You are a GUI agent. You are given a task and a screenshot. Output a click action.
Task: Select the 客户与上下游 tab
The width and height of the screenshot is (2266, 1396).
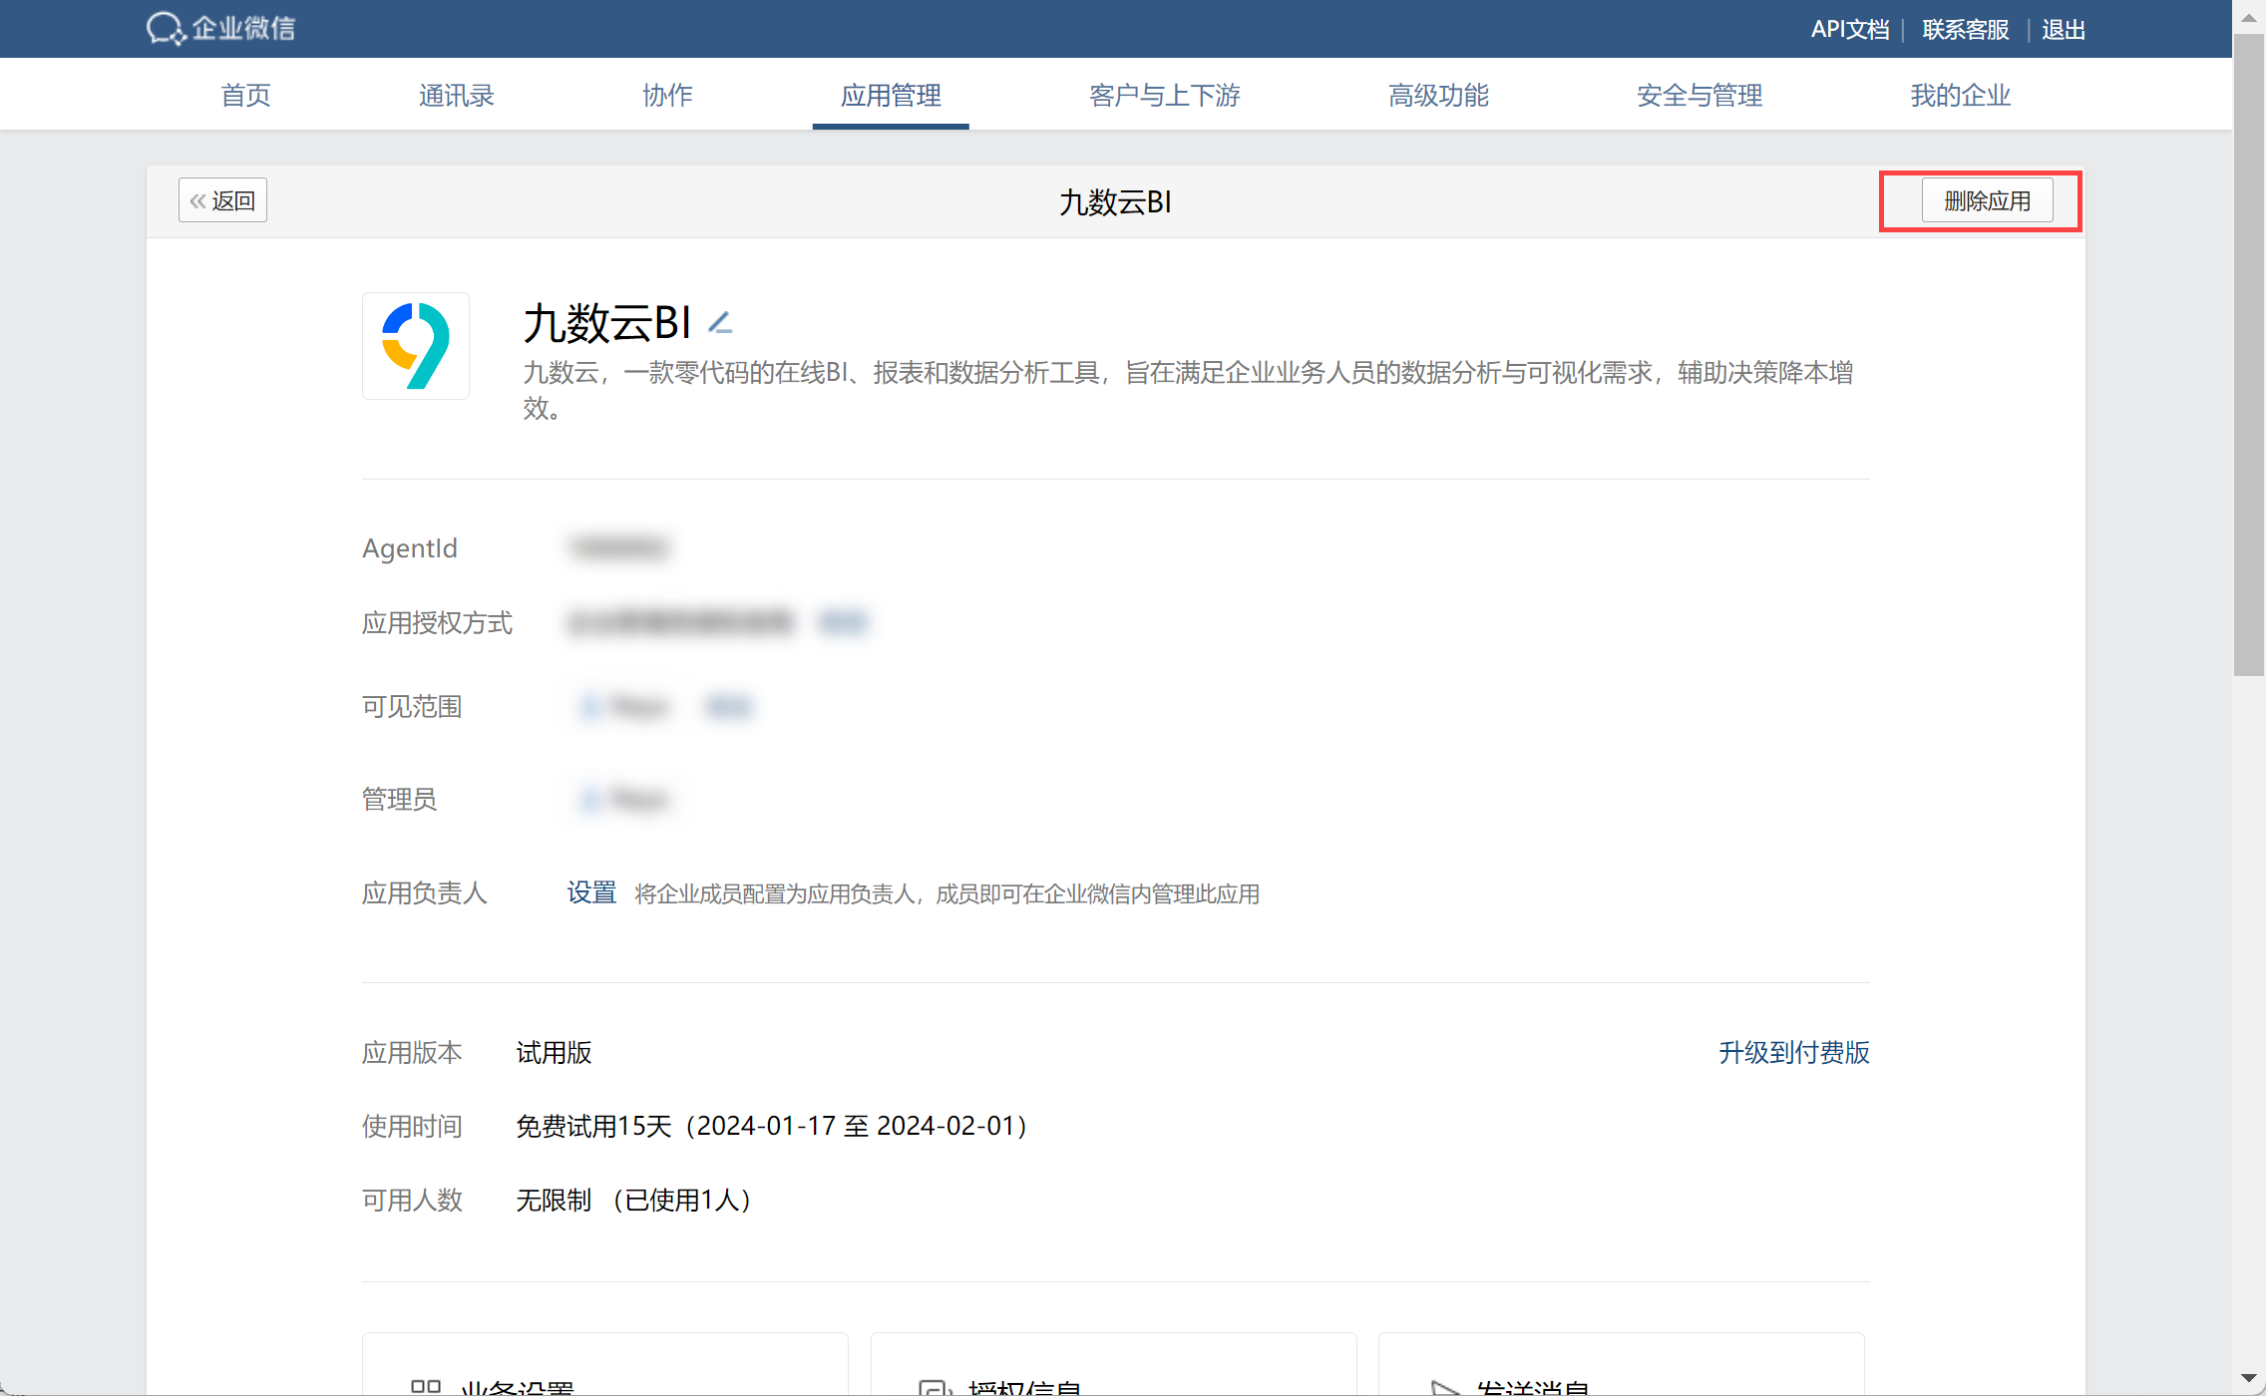coord(1164,95)
